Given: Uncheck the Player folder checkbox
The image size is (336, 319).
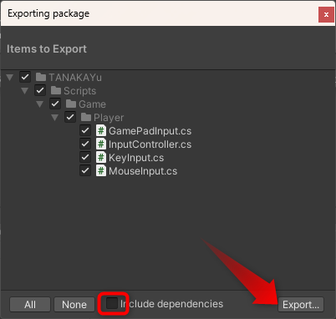Looking at the screenshot, I should (x=70, y=117).
